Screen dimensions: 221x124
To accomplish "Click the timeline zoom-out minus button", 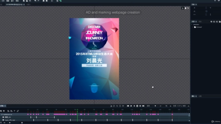I will pos(4,123).
